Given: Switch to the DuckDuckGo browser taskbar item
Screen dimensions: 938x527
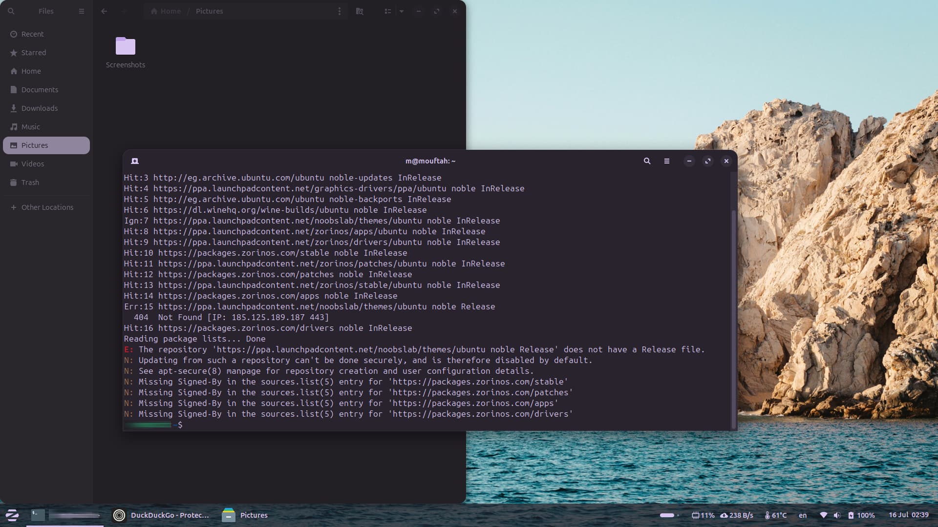Looking at the screenshot, I should click(161, 515).
